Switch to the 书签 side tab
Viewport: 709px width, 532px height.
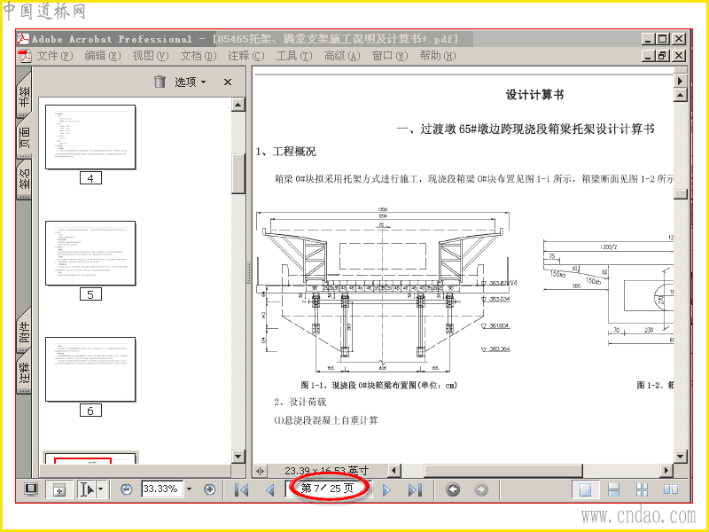(x=25, y=97)
